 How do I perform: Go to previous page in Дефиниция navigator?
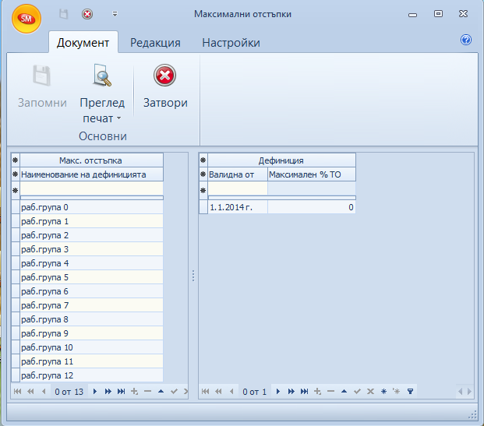pyautogui.click(x=218, y=392)
